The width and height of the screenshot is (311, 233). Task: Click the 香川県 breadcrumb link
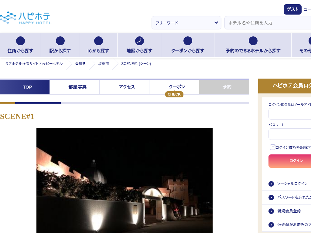point(80,64)
